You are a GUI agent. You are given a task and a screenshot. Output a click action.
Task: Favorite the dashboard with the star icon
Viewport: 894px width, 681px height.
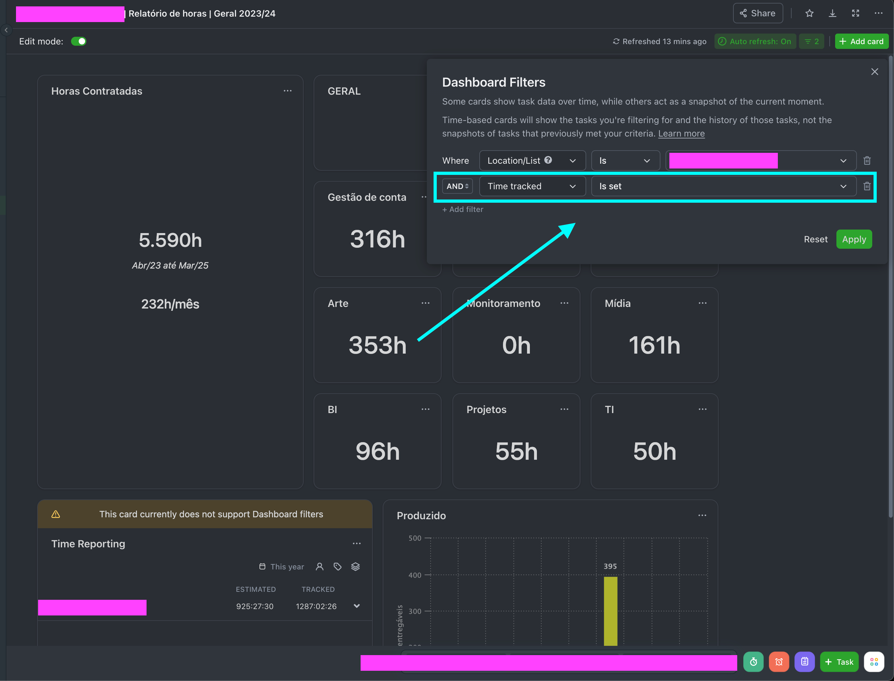tap(809, 13)
